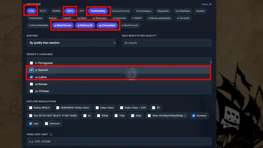Check the plain Dolby Vision exclusion
This screenshot has width=263, height=148.
97,108
